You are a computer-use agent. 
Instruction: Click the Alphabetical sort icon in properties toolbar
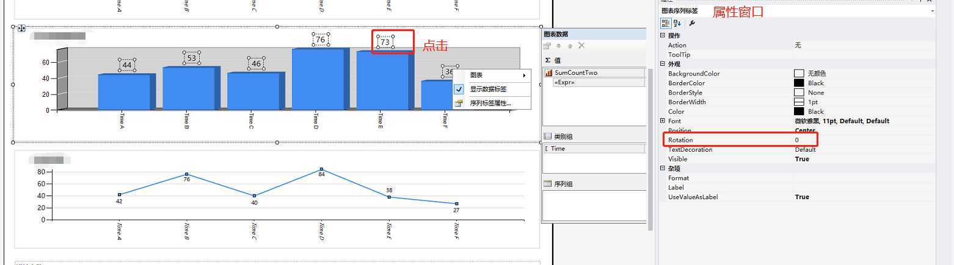coord(677,23)
